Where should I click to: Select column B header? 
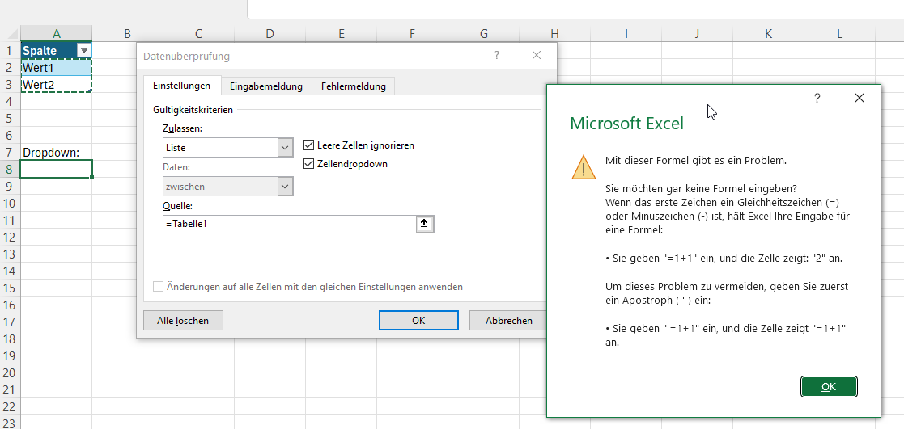pos(127,33)
